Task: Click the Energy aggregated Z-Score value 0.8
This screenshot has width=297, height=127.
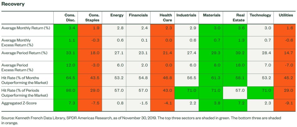Action: pos(120,103)
